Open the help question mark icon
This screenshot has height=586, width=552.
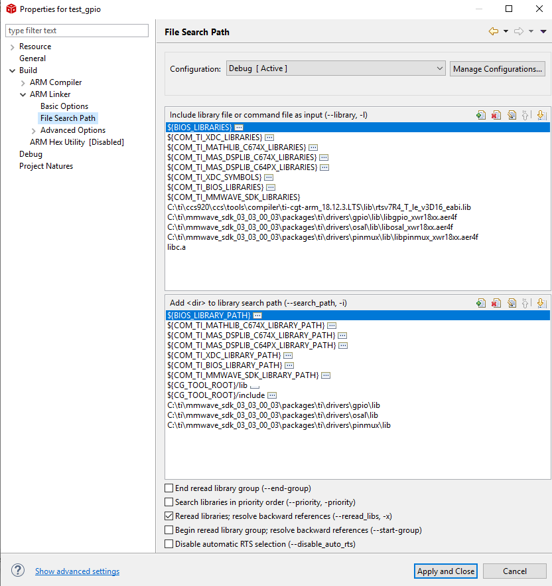pyautogui.click(x=17, y=570)
